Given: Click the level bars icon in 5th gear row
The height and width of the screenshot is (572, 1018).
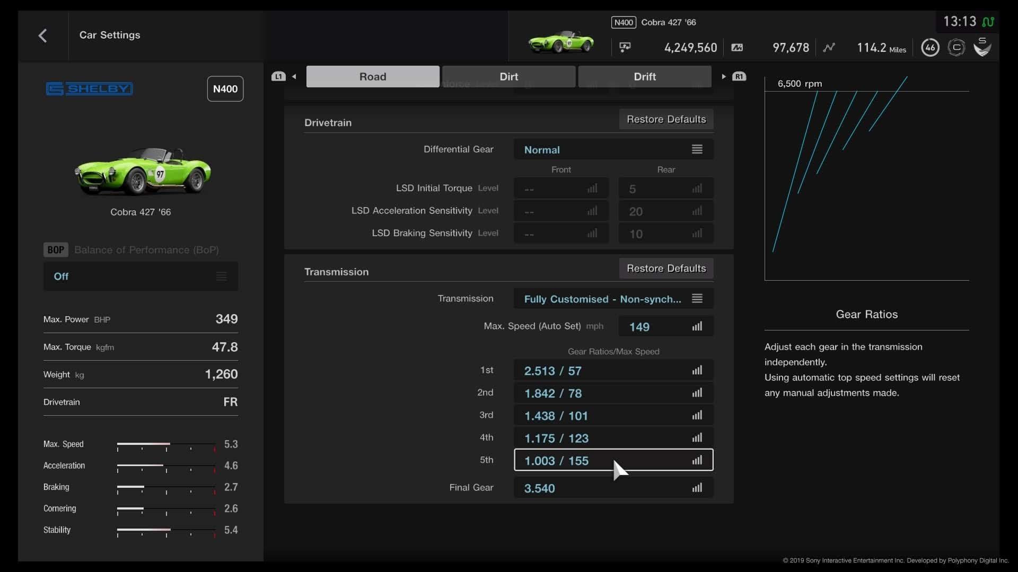Looking at the screenshot, I should 697,460.
